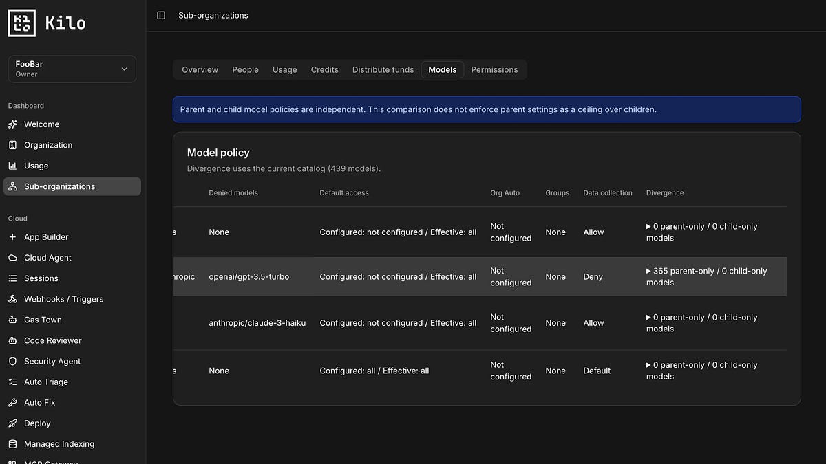The width and height of the screenshot is (826, 464).
Task: Click the Groups column header
Action: 558,193
